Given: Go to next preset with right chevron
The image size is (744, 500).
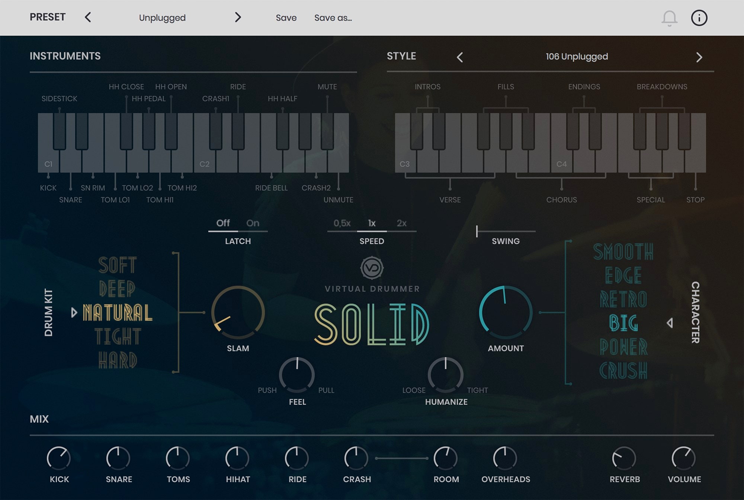Looking at the screenshot, I should pos(238,17).
